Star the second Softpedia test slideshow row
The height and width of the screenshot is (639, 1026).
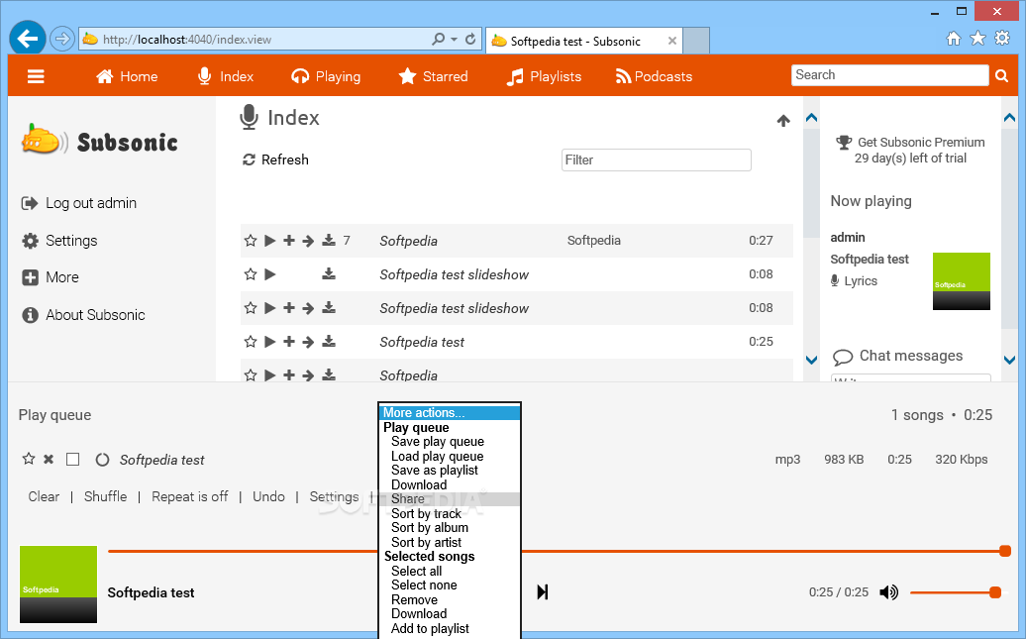250,308
